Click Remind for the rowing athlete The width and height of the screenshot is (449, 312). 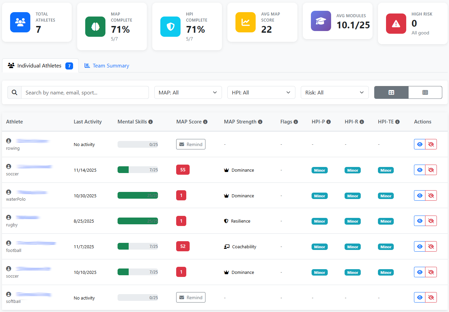click(191, 144)
